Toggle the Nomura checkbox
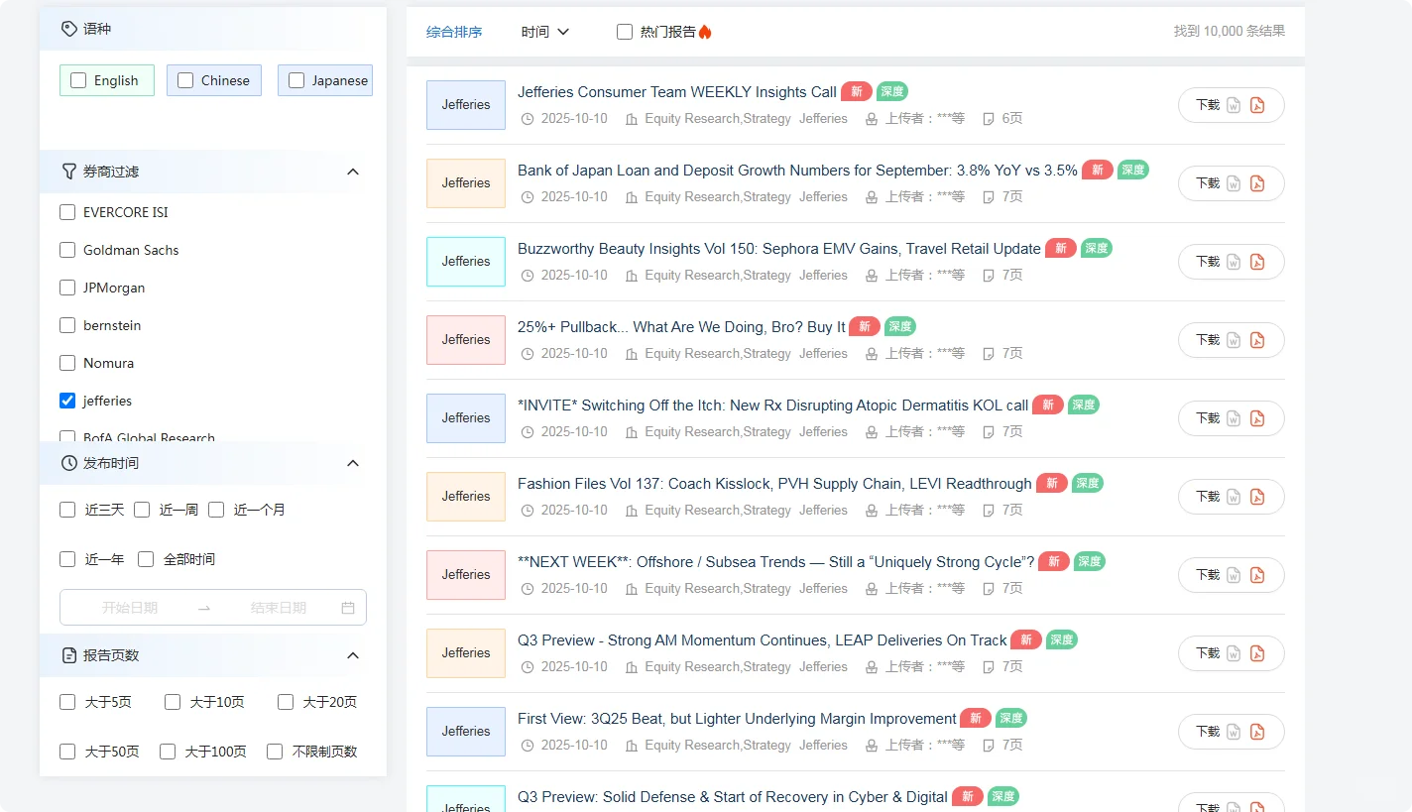 67,363
